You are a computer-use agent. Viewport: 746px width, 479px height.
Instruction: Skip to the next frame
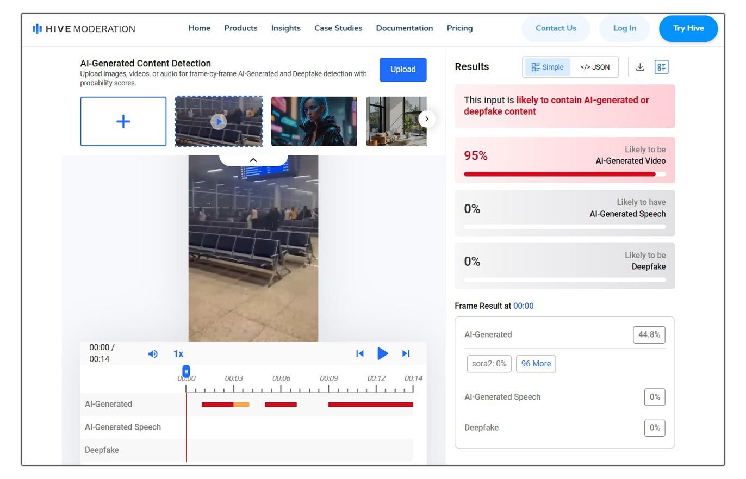(x=406, y=354)
